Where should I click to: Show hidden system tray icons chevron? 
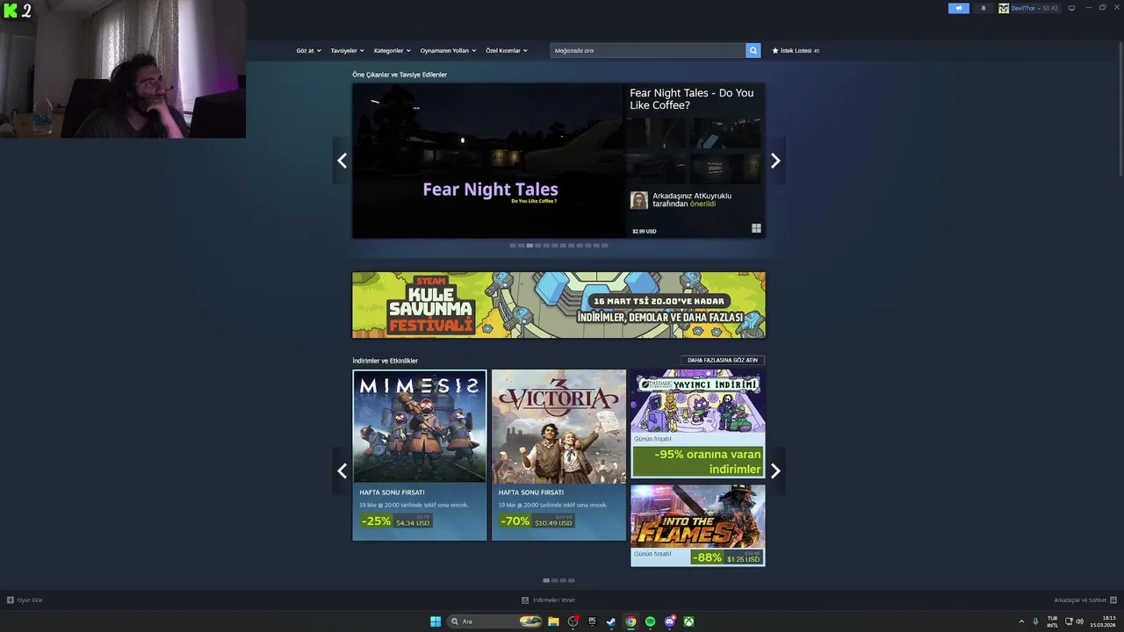click(x=1021, y=621)
